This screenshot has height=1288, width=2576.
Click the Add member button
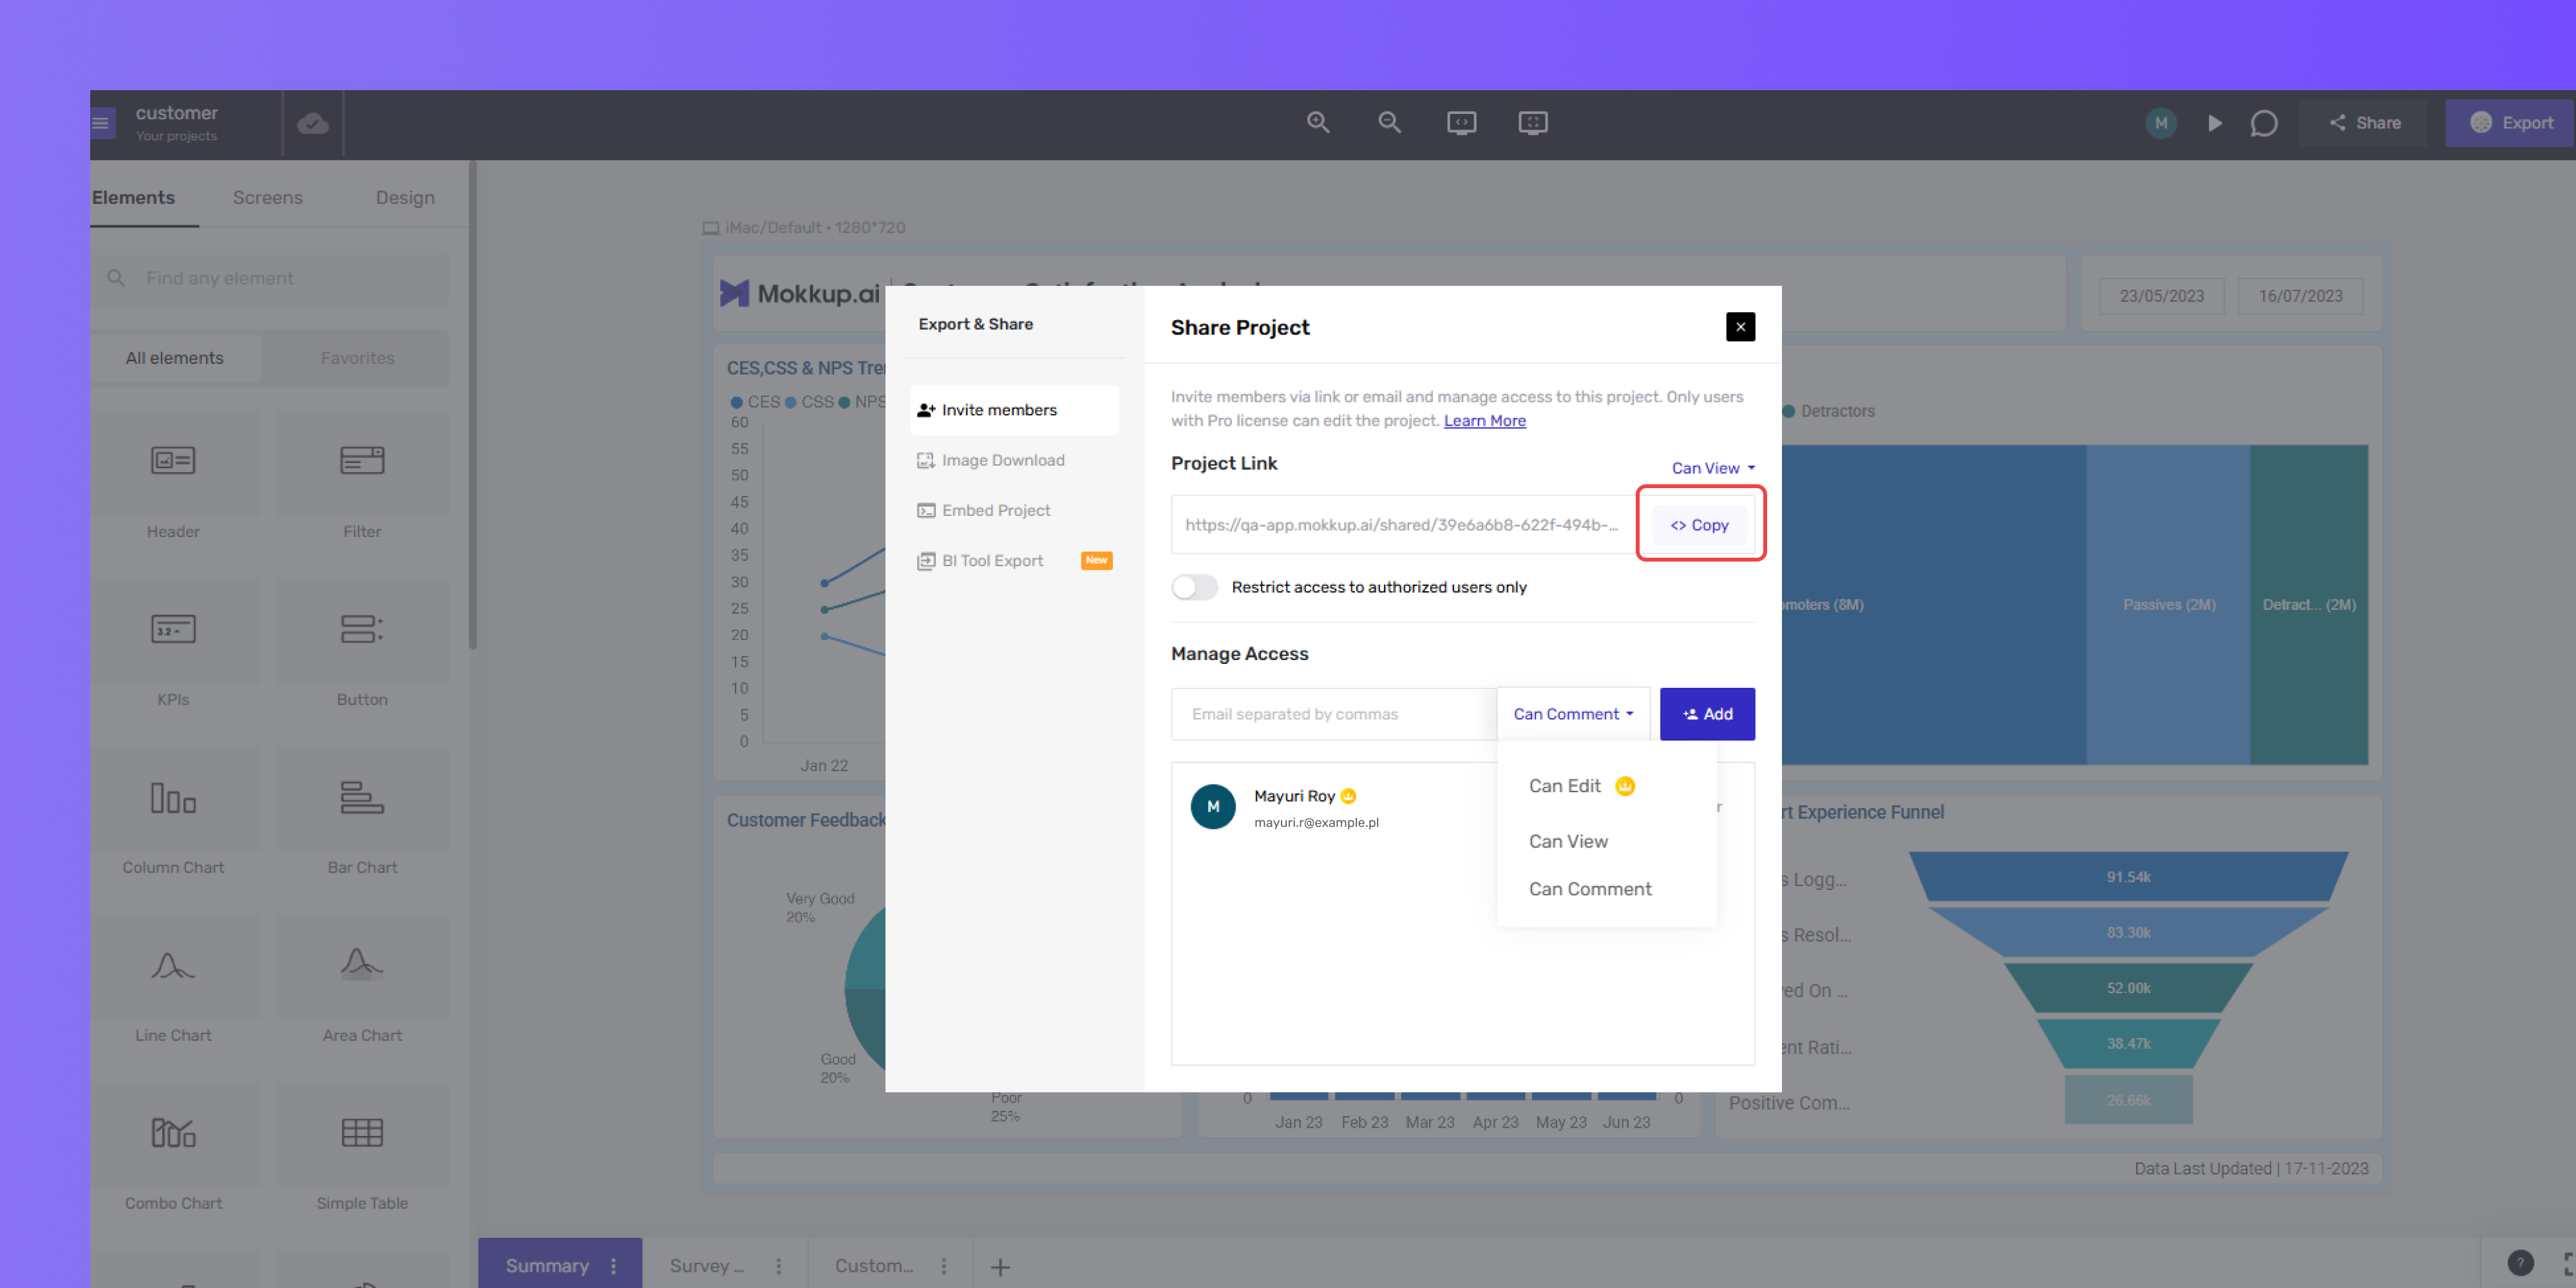point(1707,714)
